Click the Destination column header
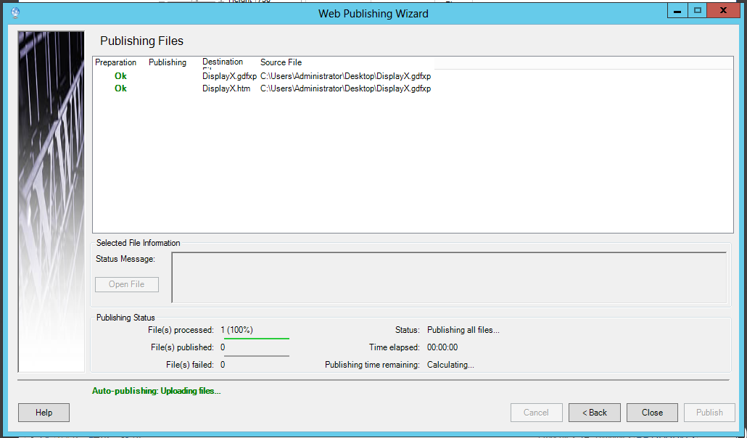The image size is (747, 438). pos(223,62)
